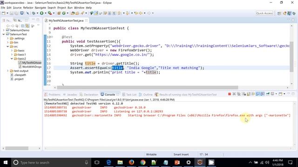Open the Run button dropdown arrow

(46, 13)
